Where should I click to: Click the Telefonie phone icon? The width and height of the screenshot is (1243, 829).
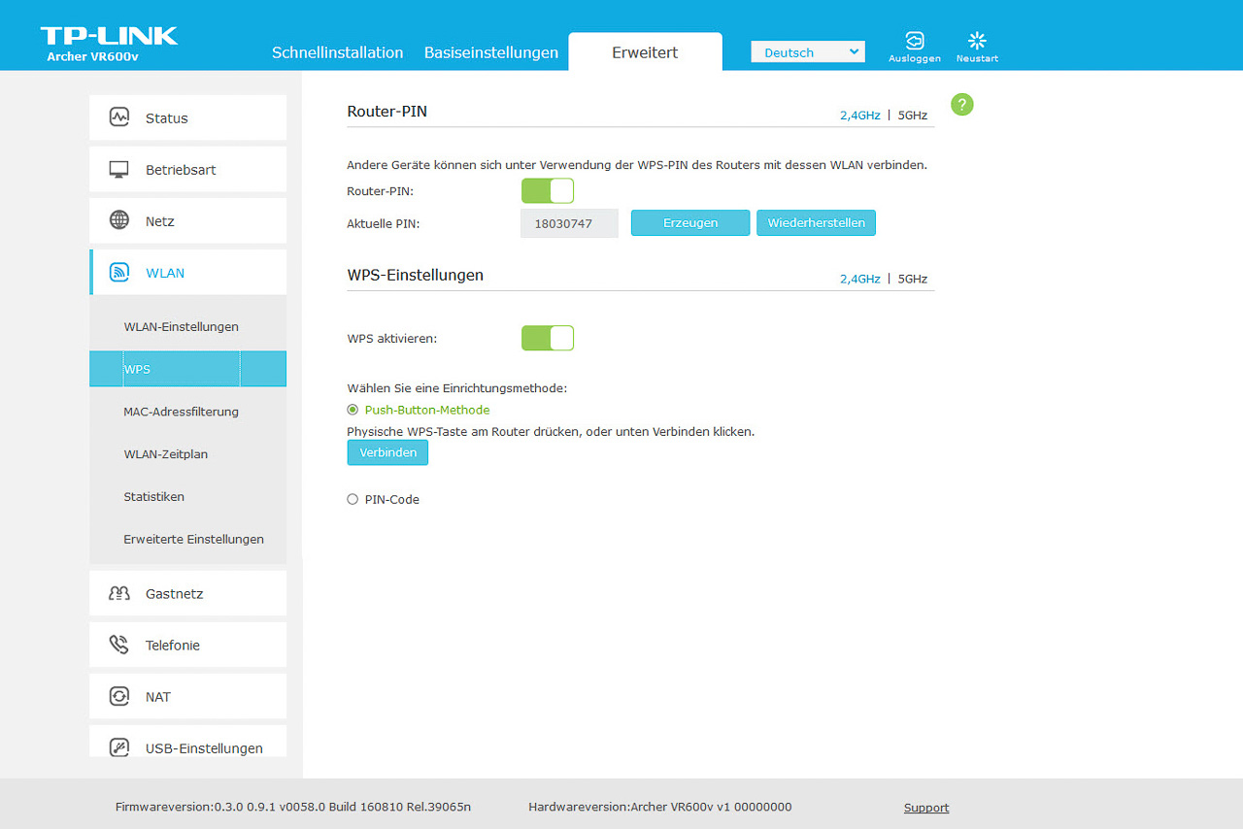click(119, 645)
